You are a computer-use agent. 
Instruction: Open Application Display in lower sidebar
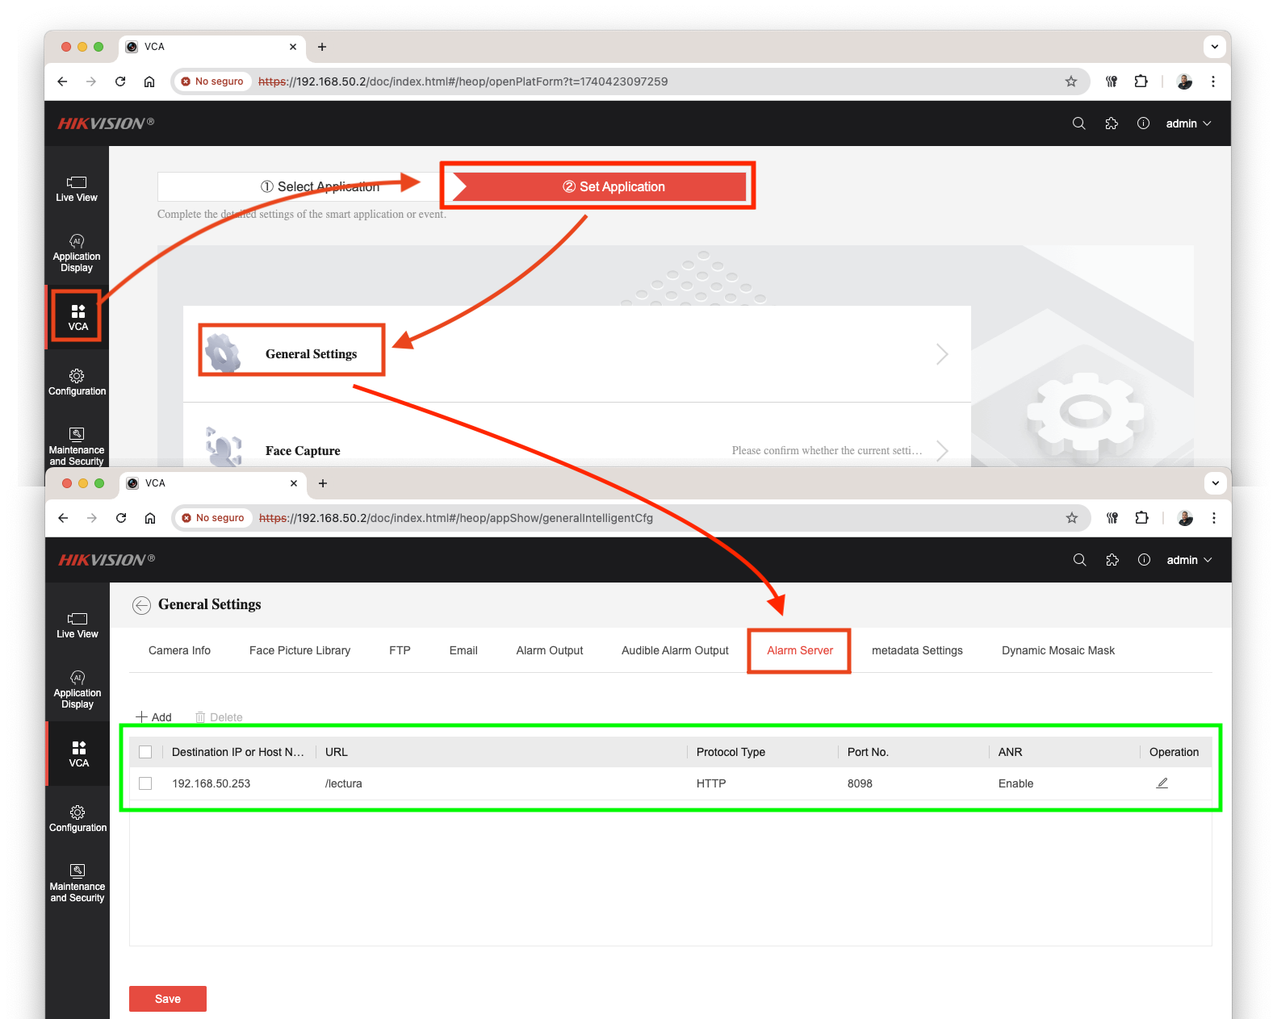(x=77, y=690)
